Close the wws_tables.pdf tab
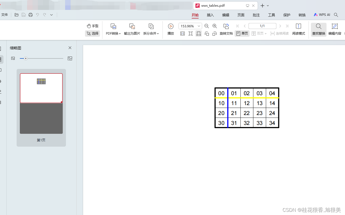The image size is (345, 215). point(253,6)
